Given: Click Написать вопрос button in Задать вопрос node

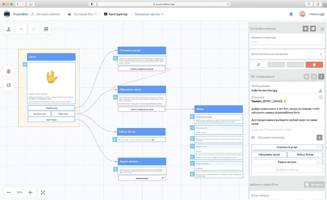Looking at the screenshot, I should point(142,178).
